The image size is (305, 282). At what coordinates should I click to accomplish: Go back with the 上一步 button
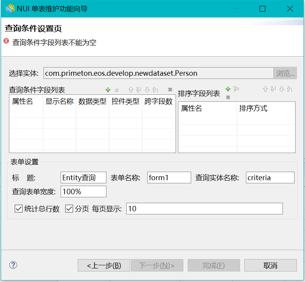pos(103,266)
